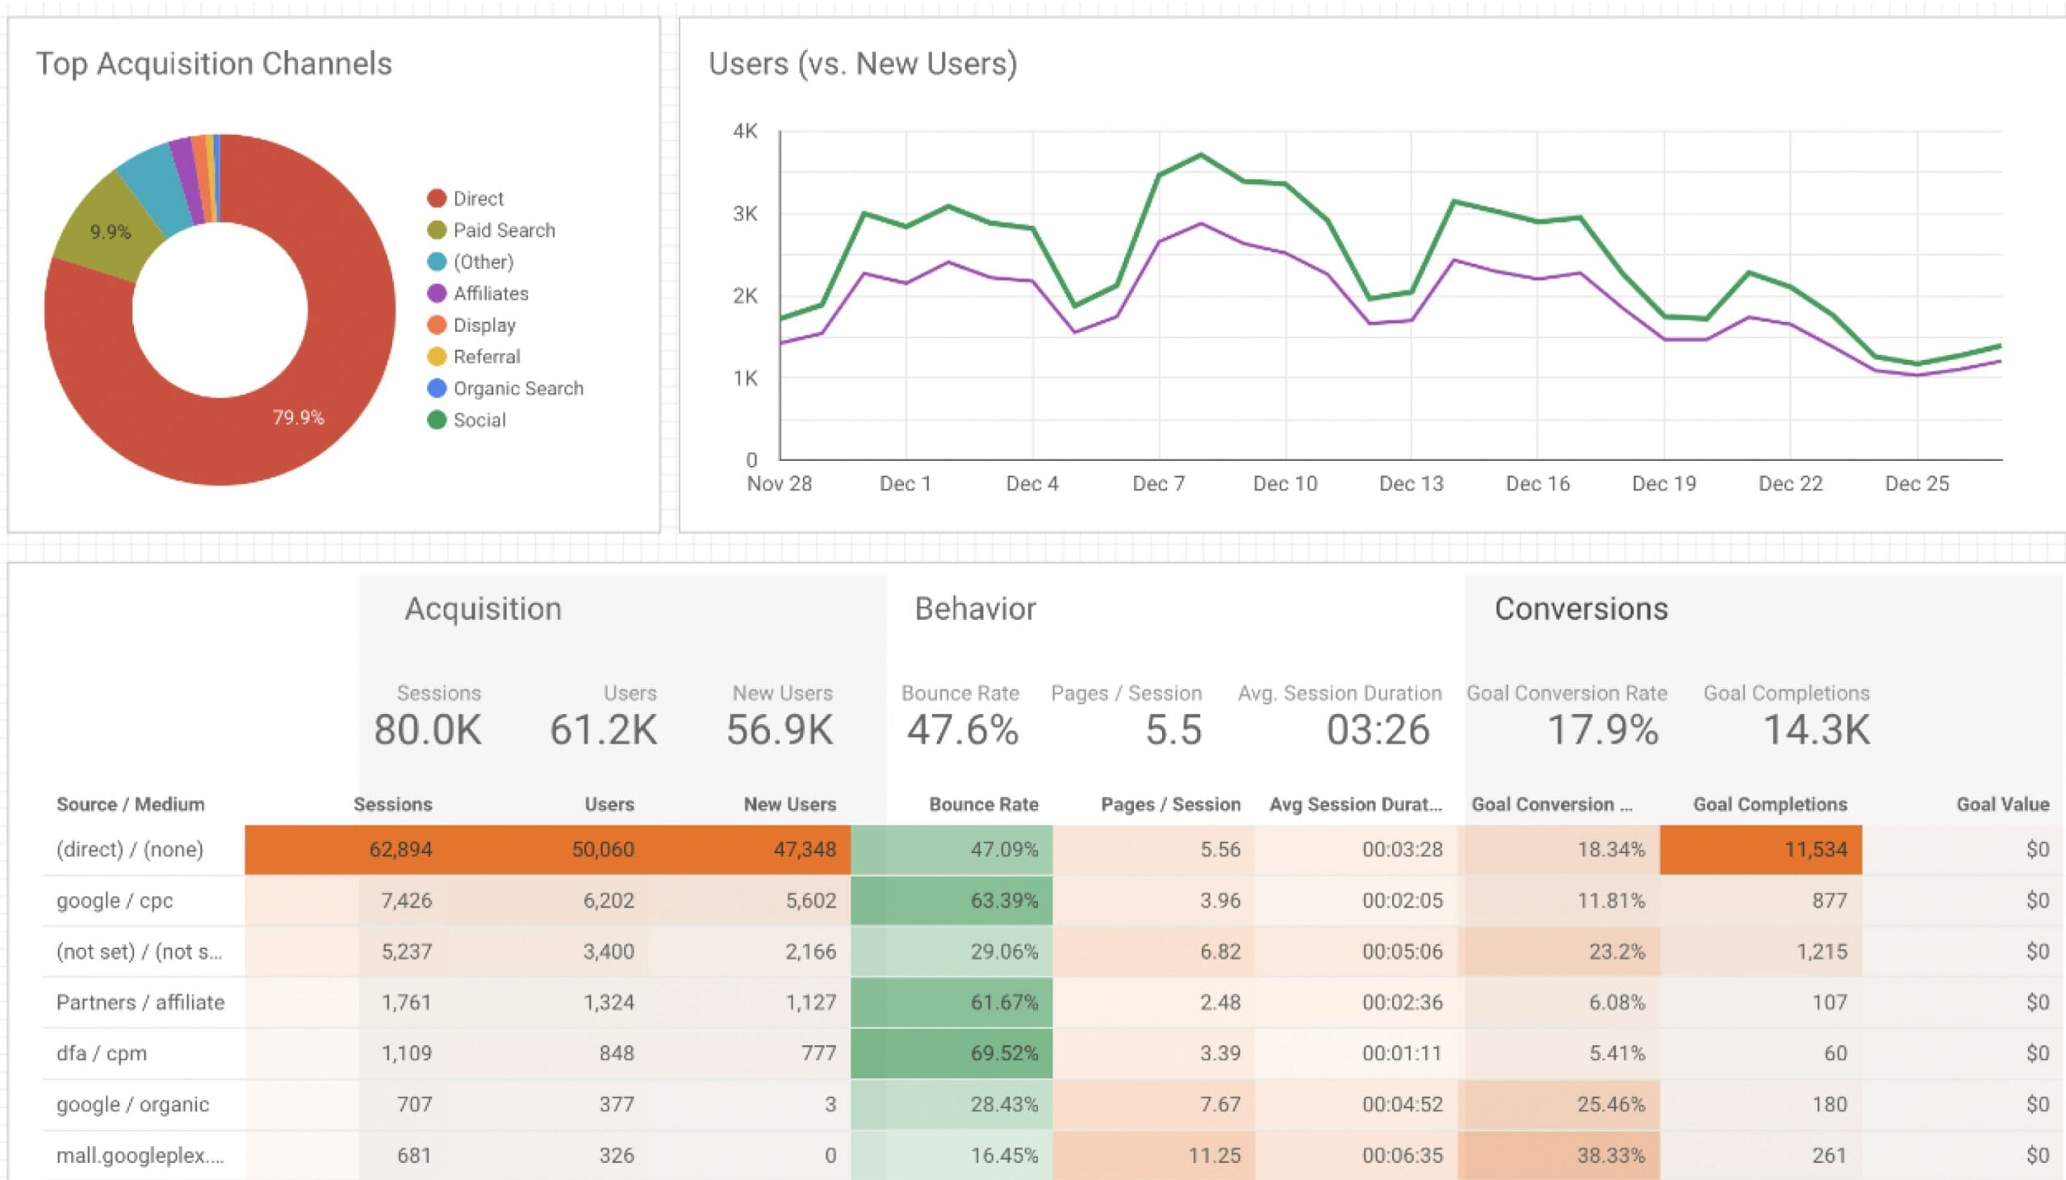Click the Paid Search legend dot

point(437,230)
